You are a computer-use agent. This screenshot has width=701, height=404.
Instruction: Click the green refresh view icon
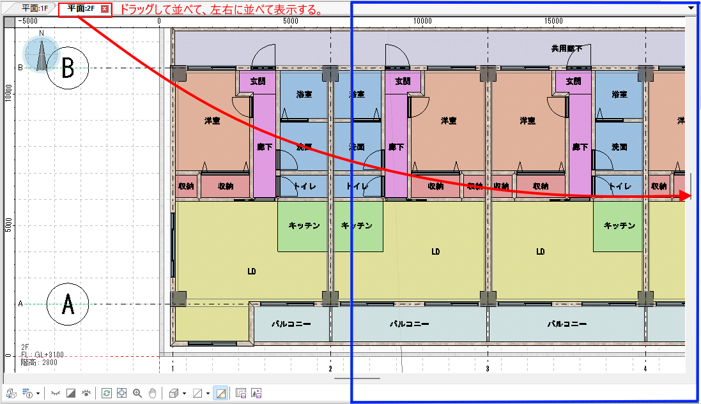107,393
